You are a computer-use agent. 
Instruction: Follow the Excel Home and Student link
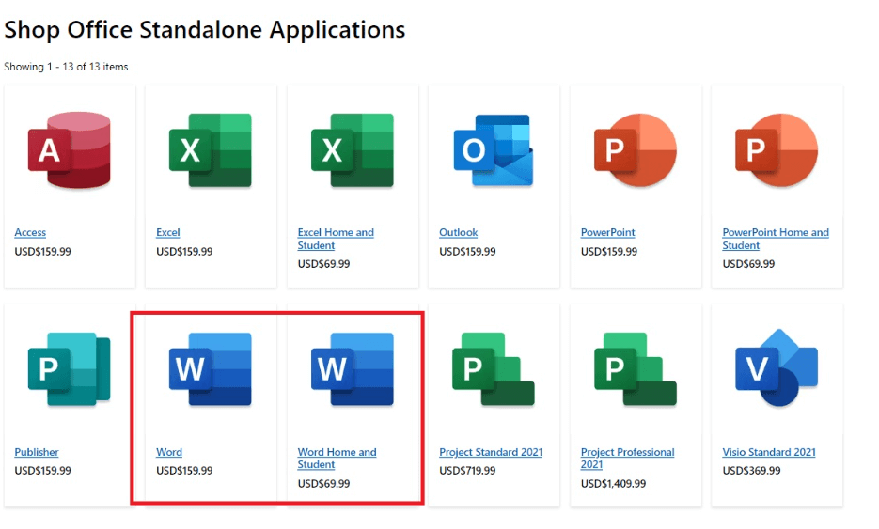(x=336, y=239)
